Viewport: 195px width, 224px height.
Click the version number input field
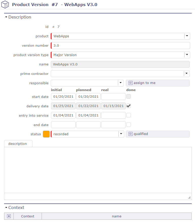click(121, 46)
